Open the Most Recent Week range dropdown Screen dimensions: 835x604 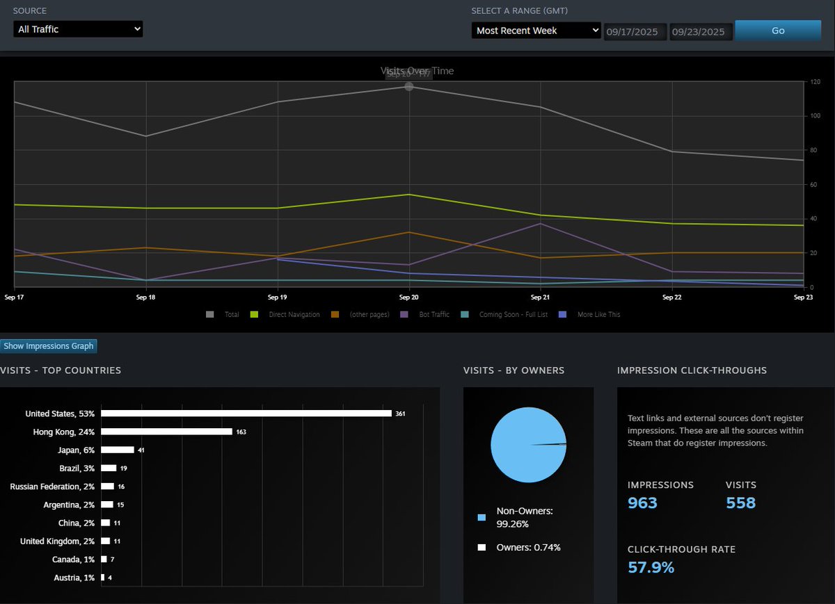coord(536,31)
